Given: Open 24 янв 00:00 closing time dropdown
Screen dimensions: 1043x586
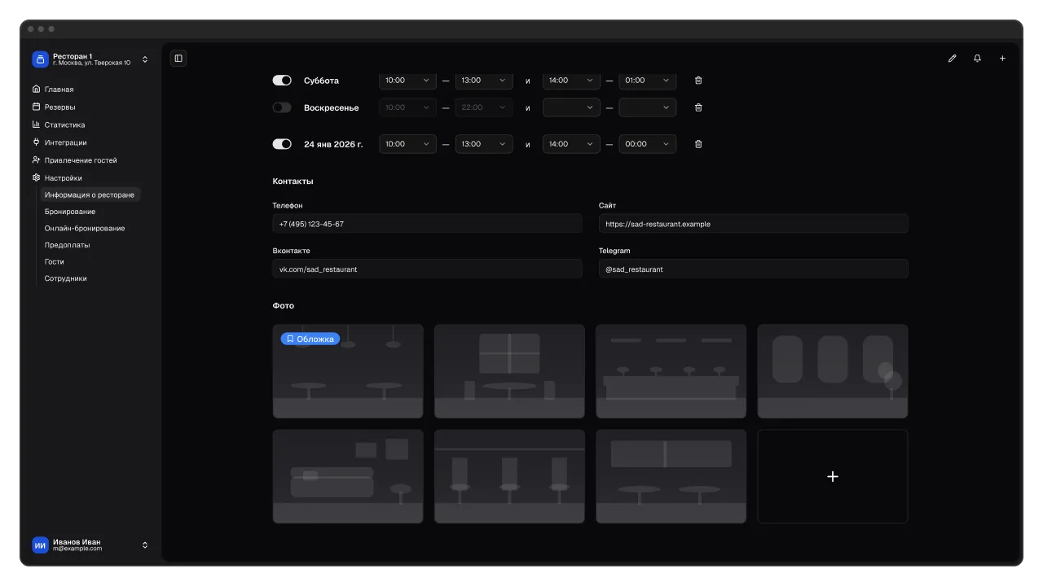Looking at the screenshot, I should pyautogui.click(x=648, y=144).
